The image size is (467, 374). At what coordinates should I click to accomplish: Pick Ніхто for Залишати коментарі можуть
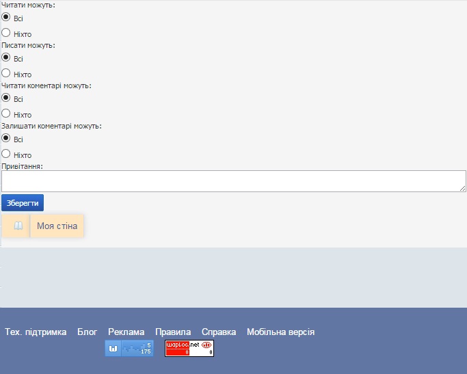(x=6, y=154)
